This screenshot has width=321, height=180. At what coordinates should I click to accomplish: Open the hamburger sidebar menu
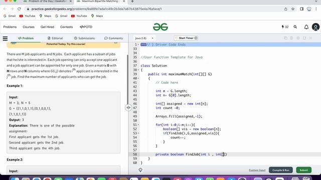(5, 38)
